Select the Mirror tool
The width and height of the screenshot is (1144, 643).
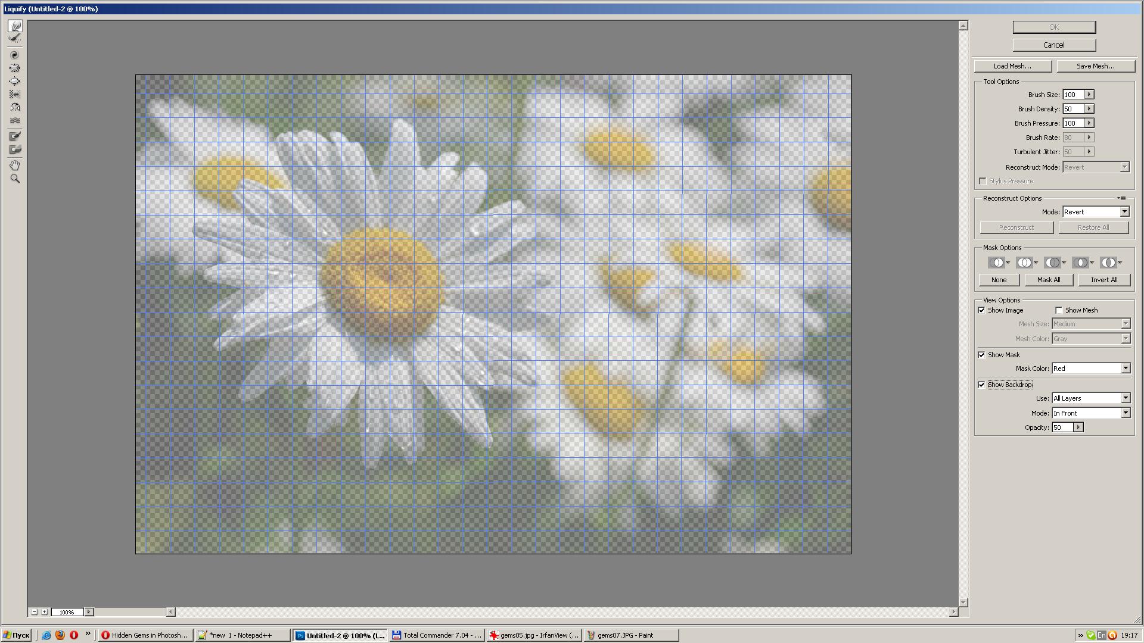[15, 107]
